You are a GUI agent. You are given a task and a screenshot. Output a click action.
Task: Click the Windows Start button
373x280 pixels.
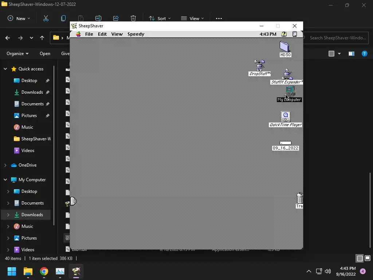coord(12,271)
